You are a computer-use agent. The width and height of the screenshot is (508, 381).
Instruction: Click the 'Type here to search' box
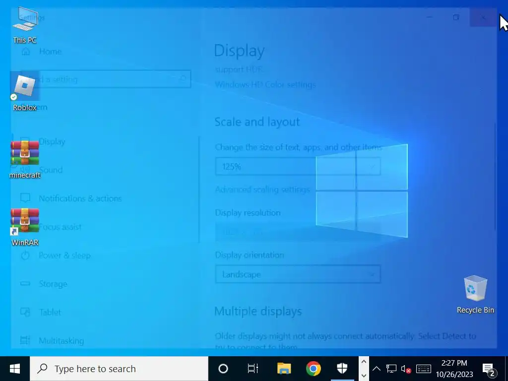119,369
